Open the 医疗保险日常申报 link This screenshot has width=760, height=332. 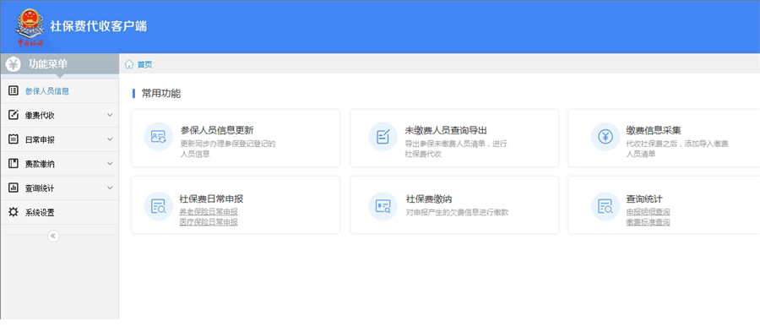(209, 222)
